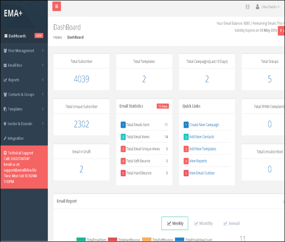Click the User Management people icon
This screenshot has width=285, height=242.
click(x=5, y=51)
